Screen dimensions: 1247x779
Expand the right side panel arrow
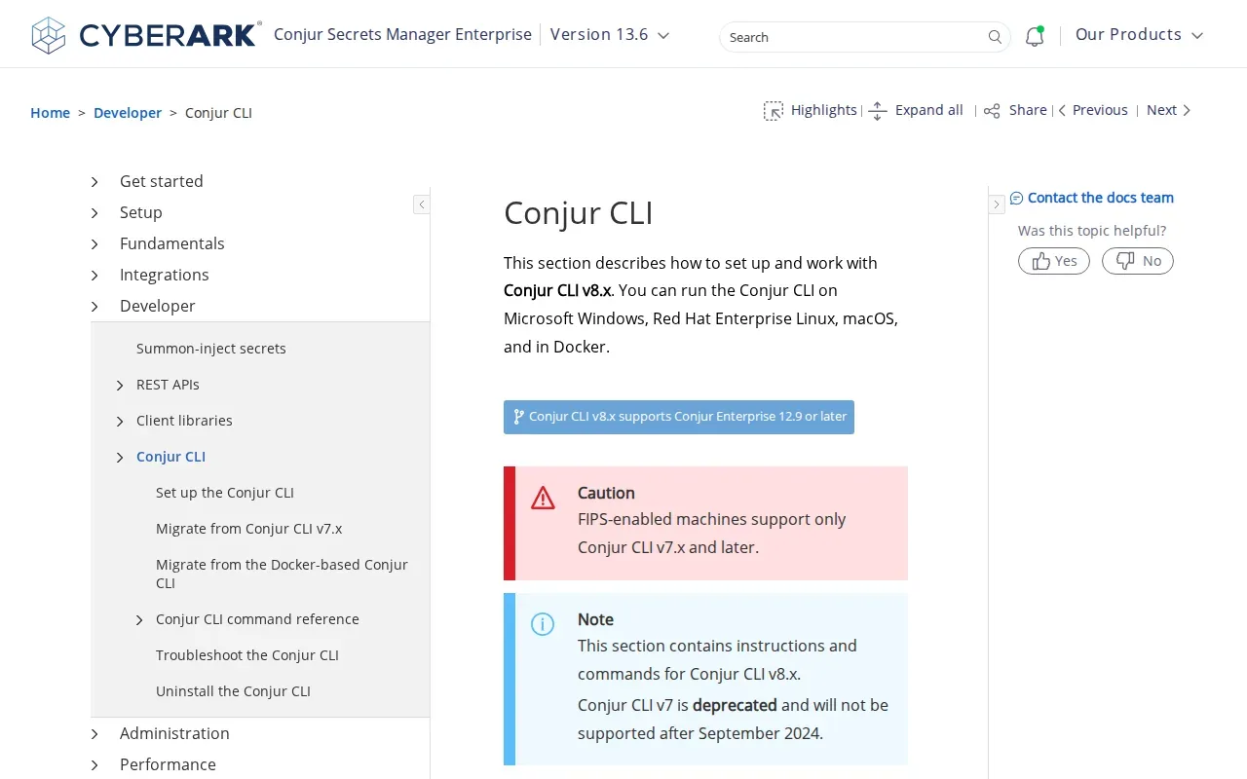997,204
